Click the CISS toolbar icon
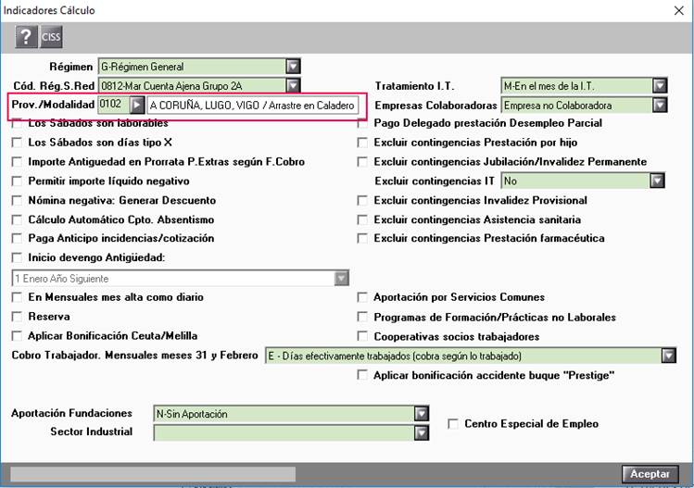This screenshot has height=488, width=694. tap(51, 37)
